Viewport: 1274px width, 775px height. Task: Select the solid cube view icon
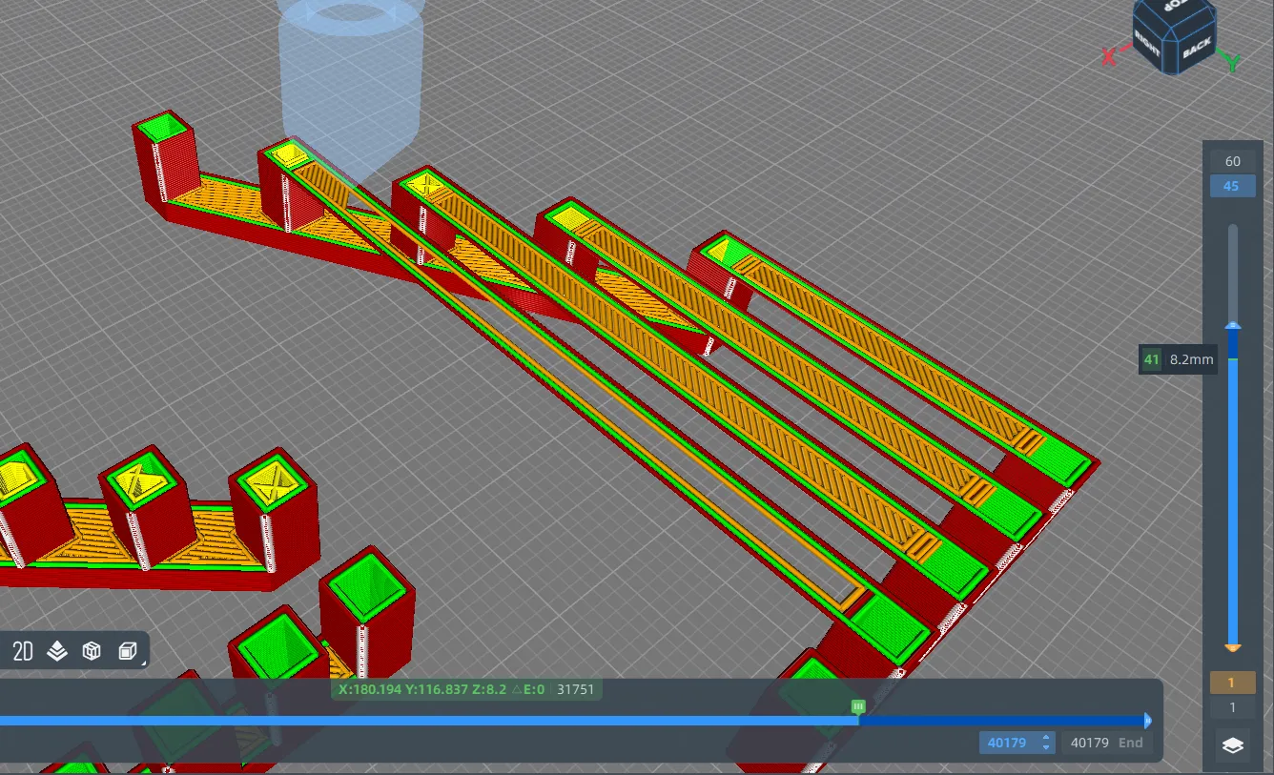click(x=127, y=651)
